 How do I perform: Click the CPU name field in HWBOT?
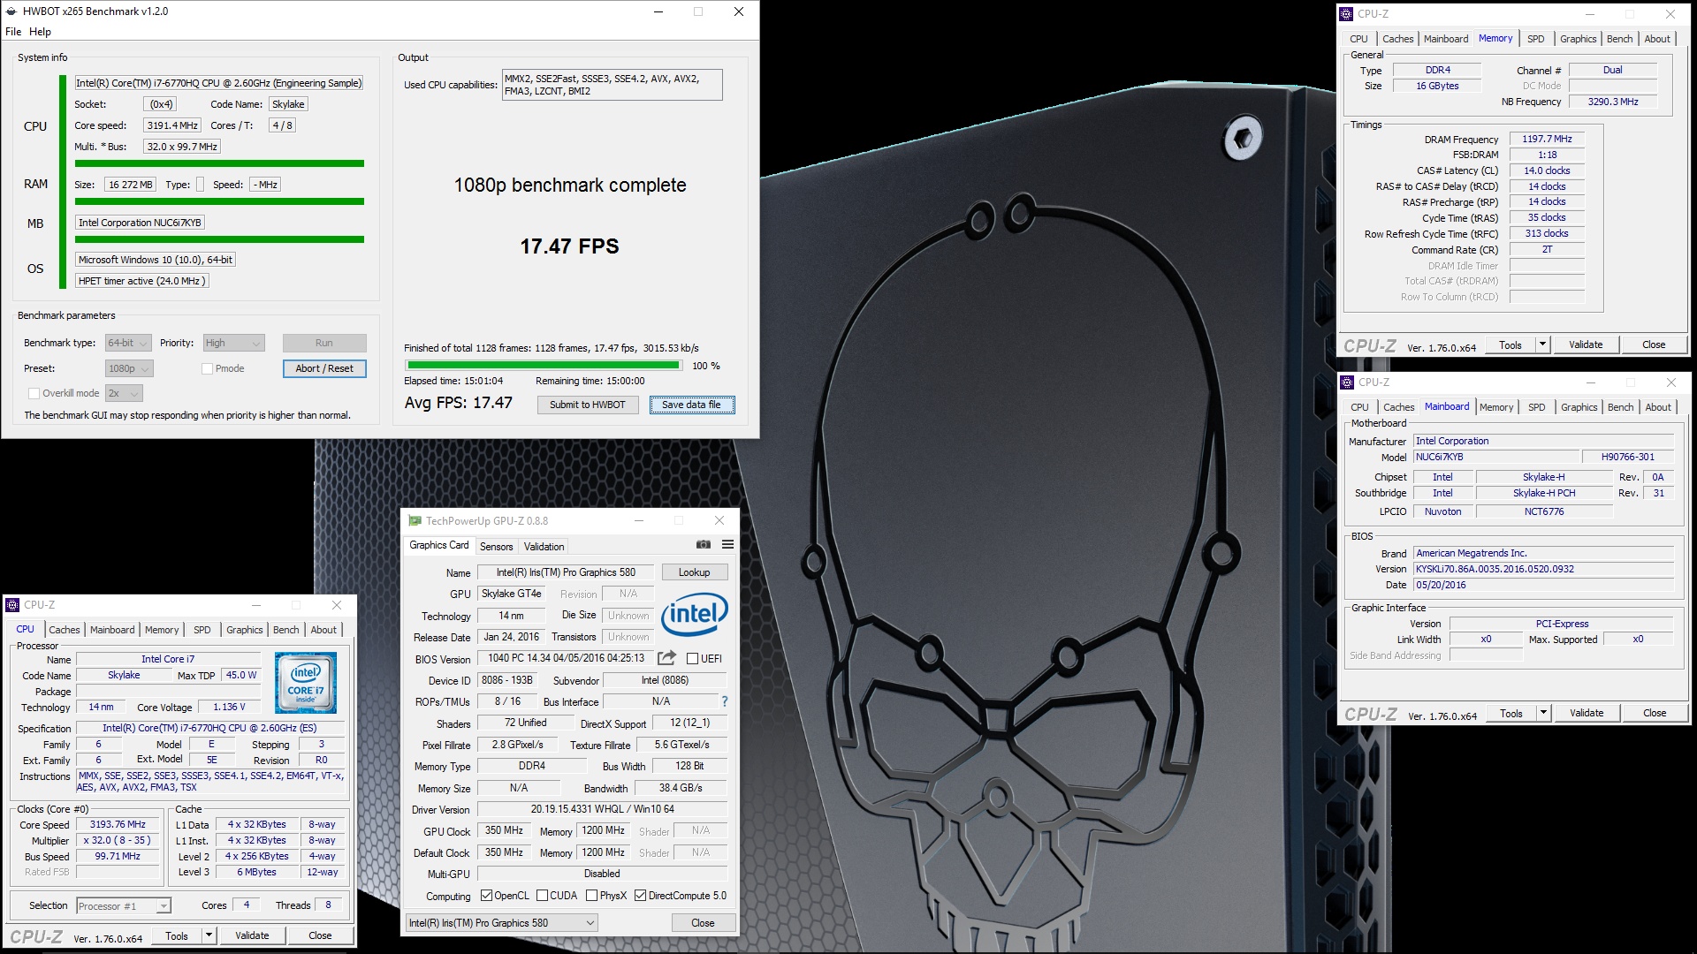[218, 83]
